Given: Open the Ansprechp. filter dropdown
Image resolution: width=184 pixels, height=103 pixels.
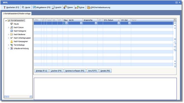Looking at the screenshot, I should click(96, 23).
